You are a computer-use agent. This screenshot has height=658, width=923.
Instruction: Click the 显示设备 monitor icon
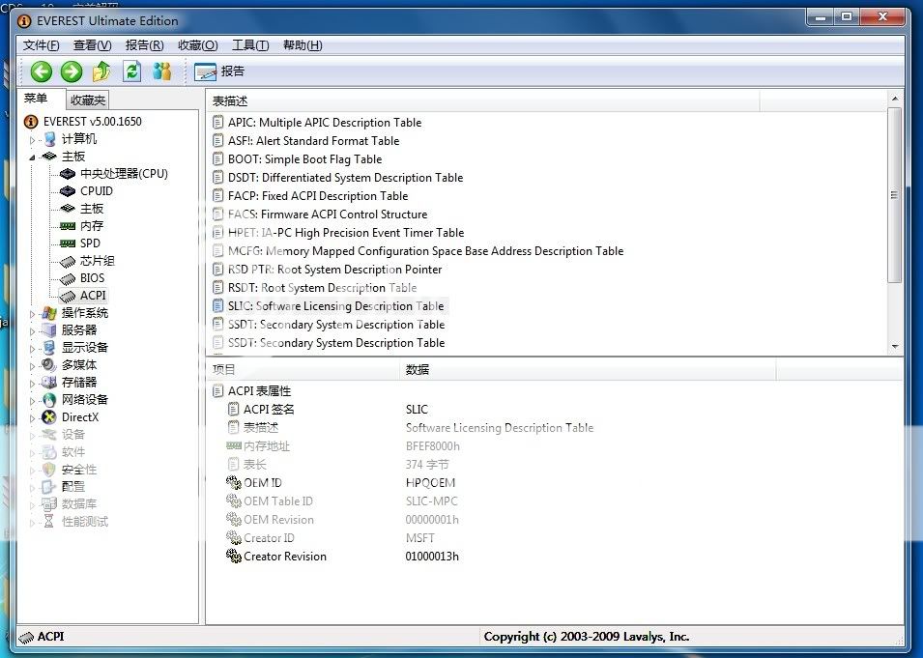coord(49,348)
